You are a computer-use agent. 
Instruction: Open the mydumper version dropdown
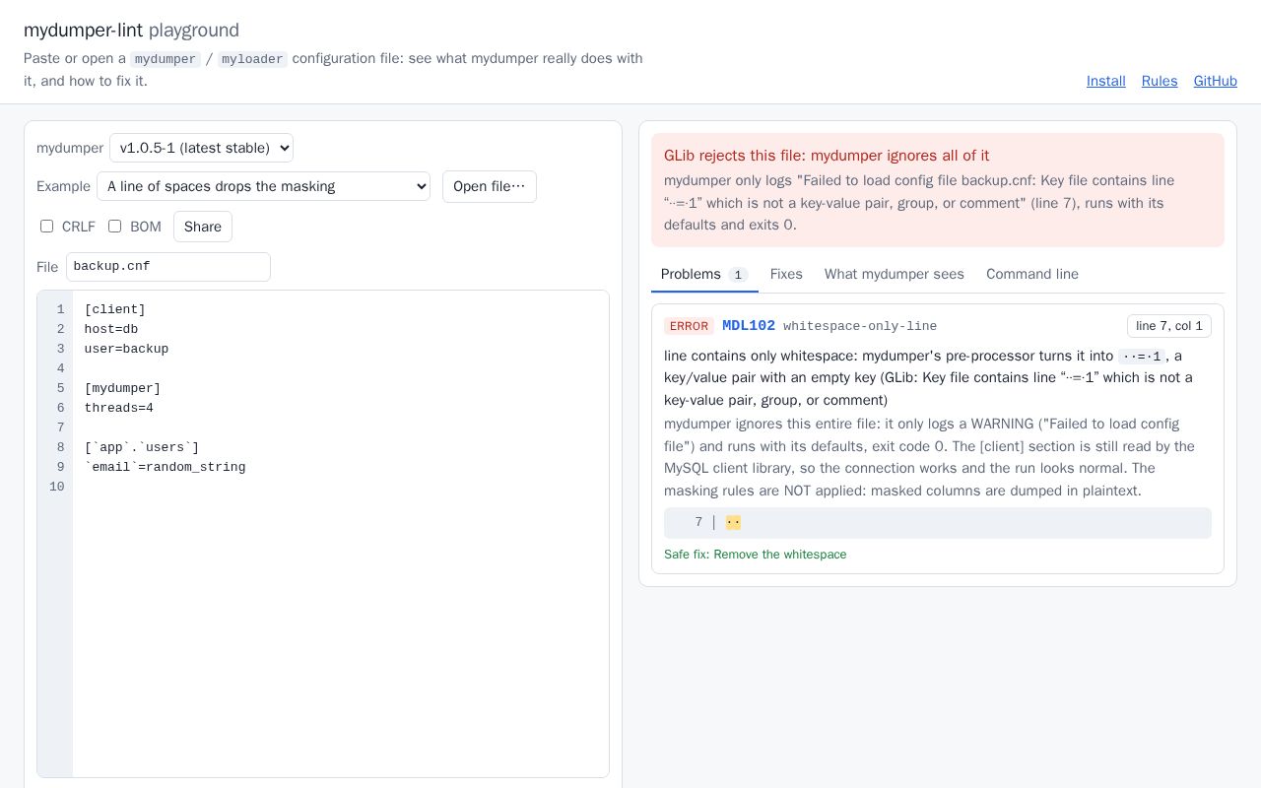(x=201, y=148)
